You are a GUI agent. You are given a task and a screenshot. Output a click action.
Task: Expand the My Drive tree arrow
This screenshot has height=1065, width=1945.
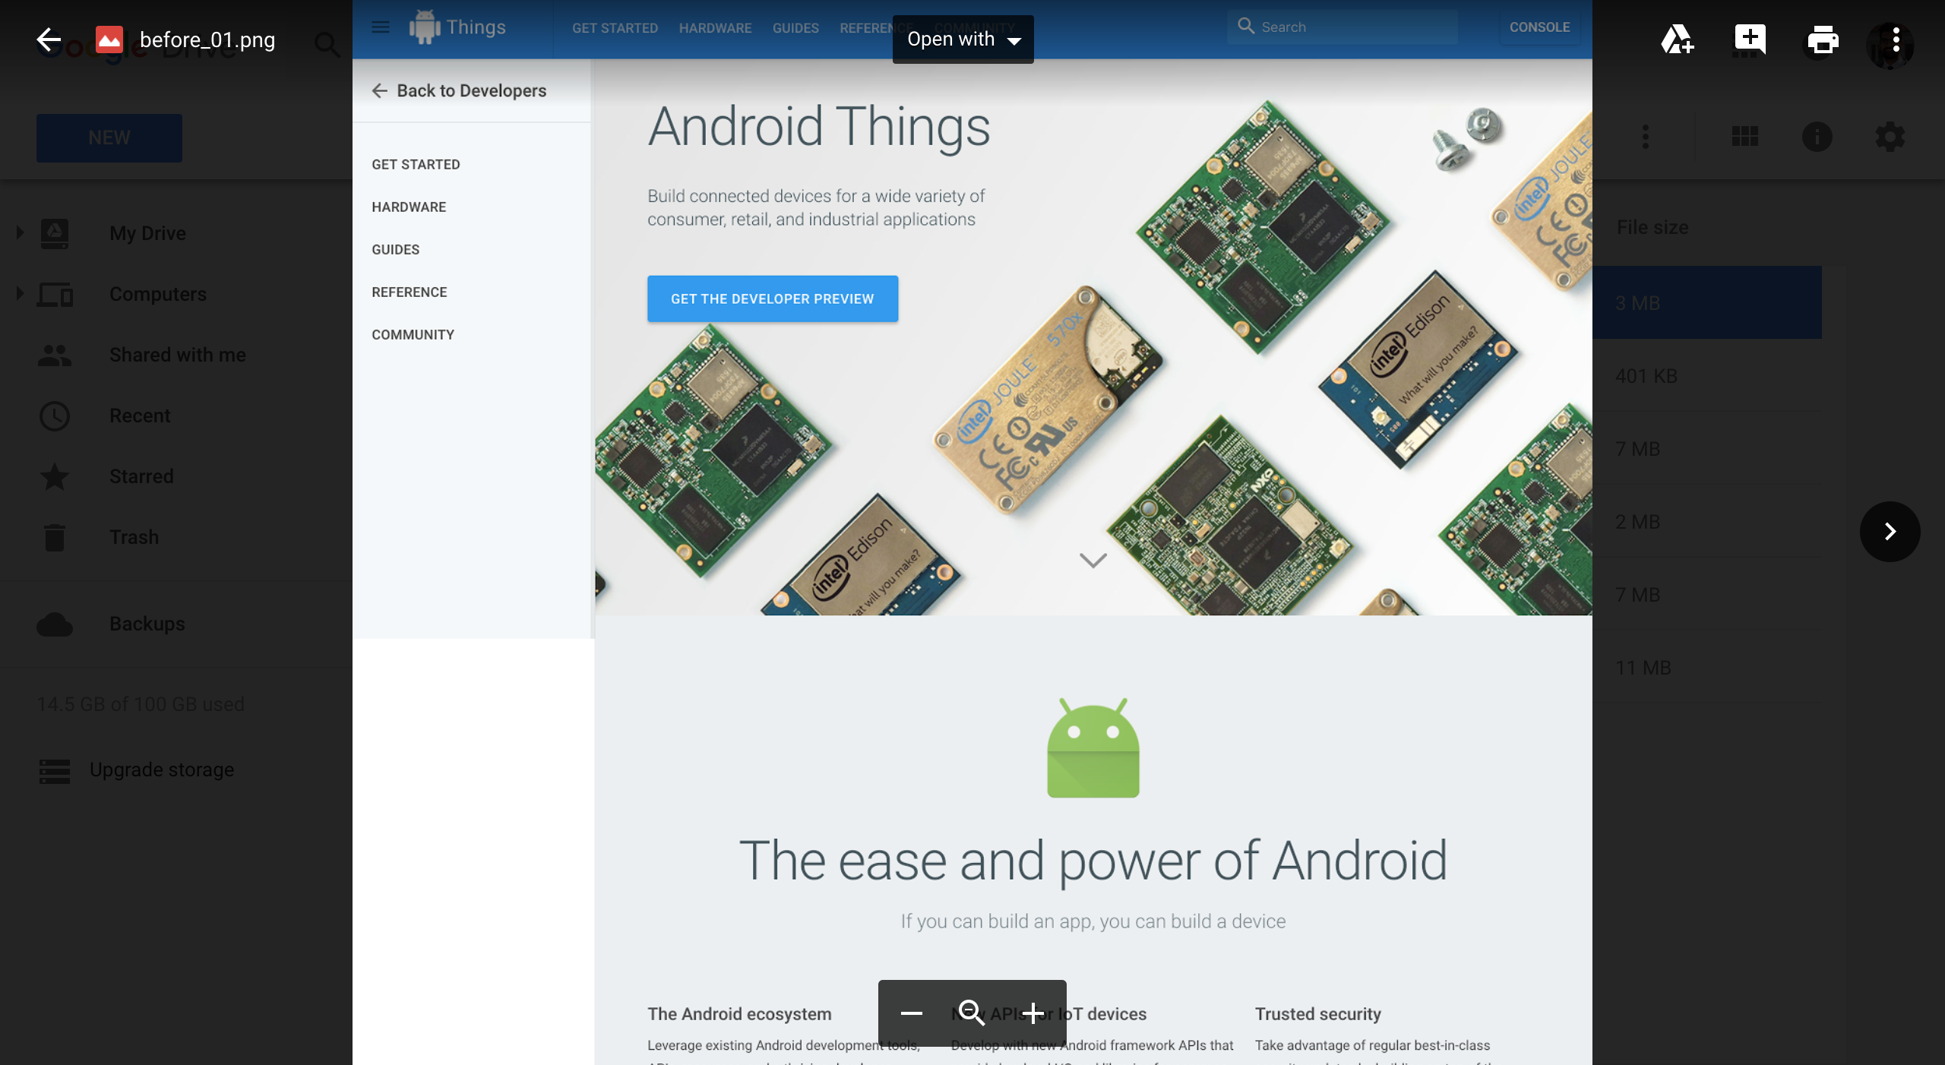20,232
